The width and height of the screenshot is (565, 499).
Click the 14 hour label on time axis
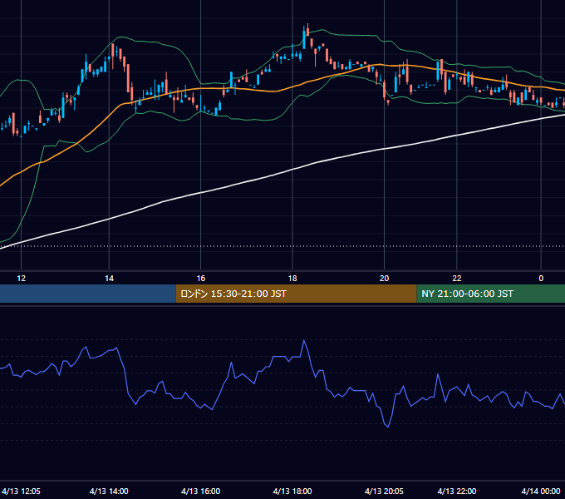click(x=109, y=279)
